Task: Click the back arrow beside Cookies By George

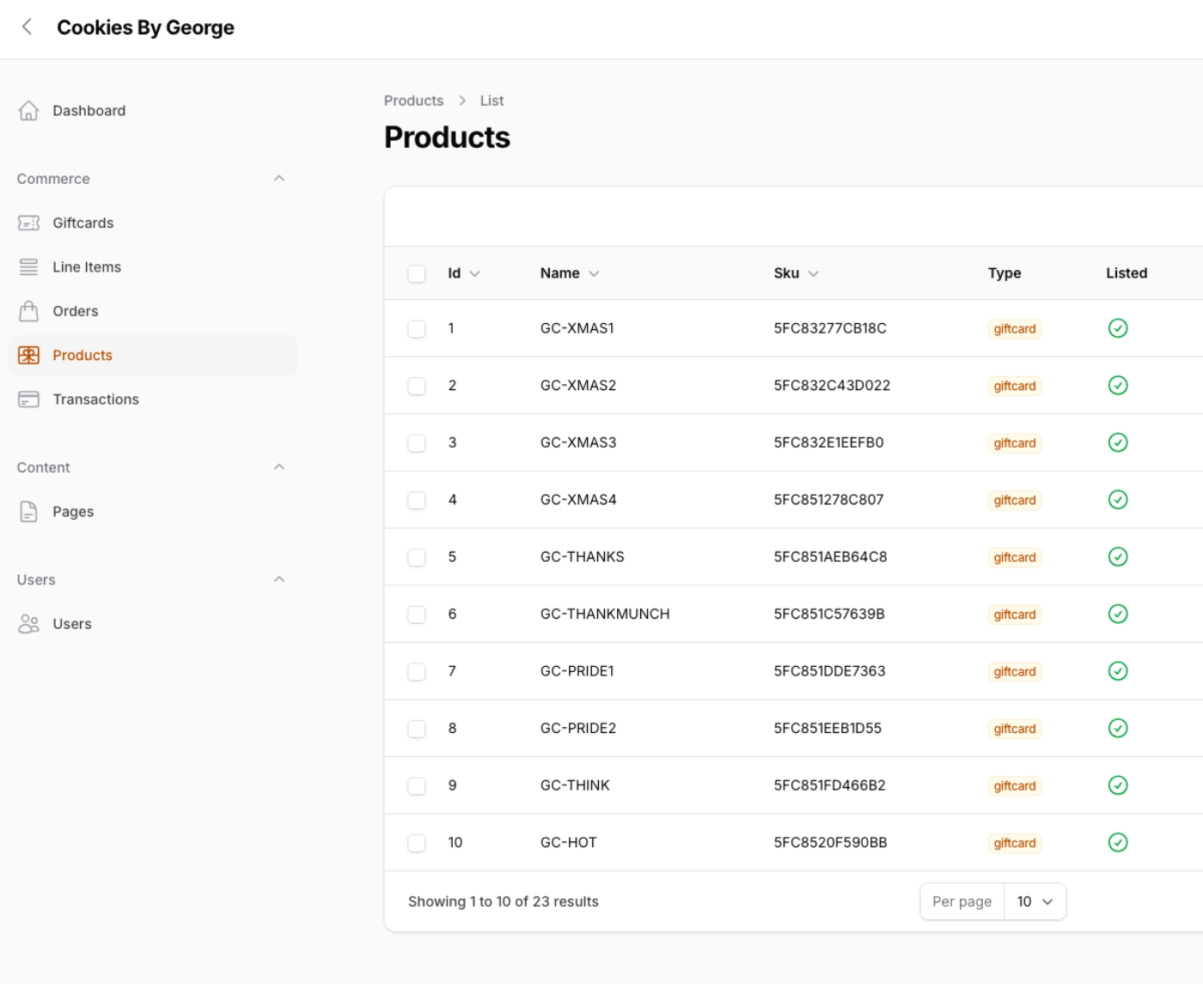Action: click(x=25, y=27)
